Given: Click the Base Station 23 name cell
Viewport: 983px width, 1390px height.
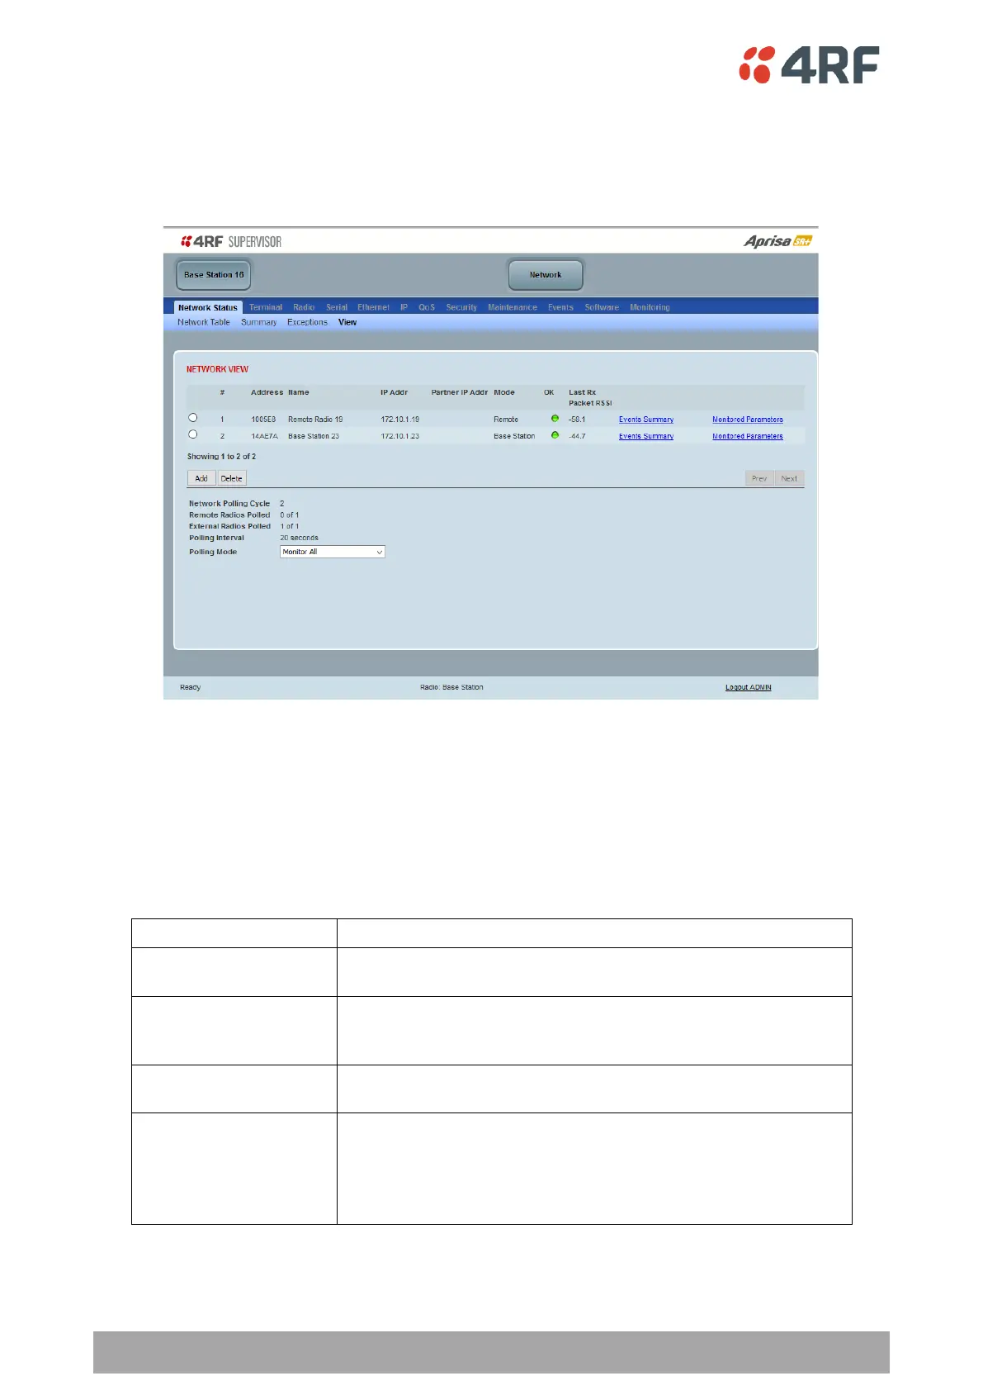Looking at the screenshot, I should [314, 436].
